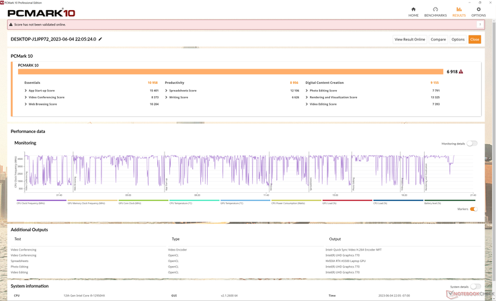
Task: Click the PCMark 10 app icon in title bar
Action: pyautogui.click(x=3, y=2)
